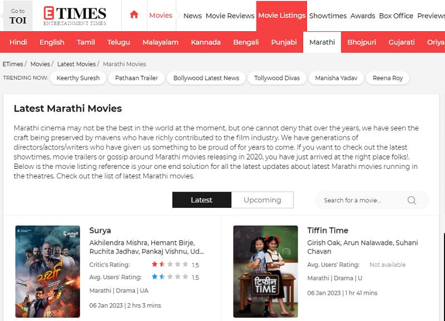Click the ETimes Entertainment Times logo
445x321 pixels.
75,16
